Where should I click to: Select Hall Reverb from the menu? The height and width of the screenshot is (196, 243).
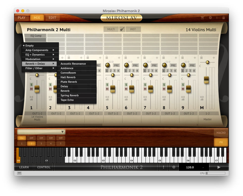coord(69,77)
